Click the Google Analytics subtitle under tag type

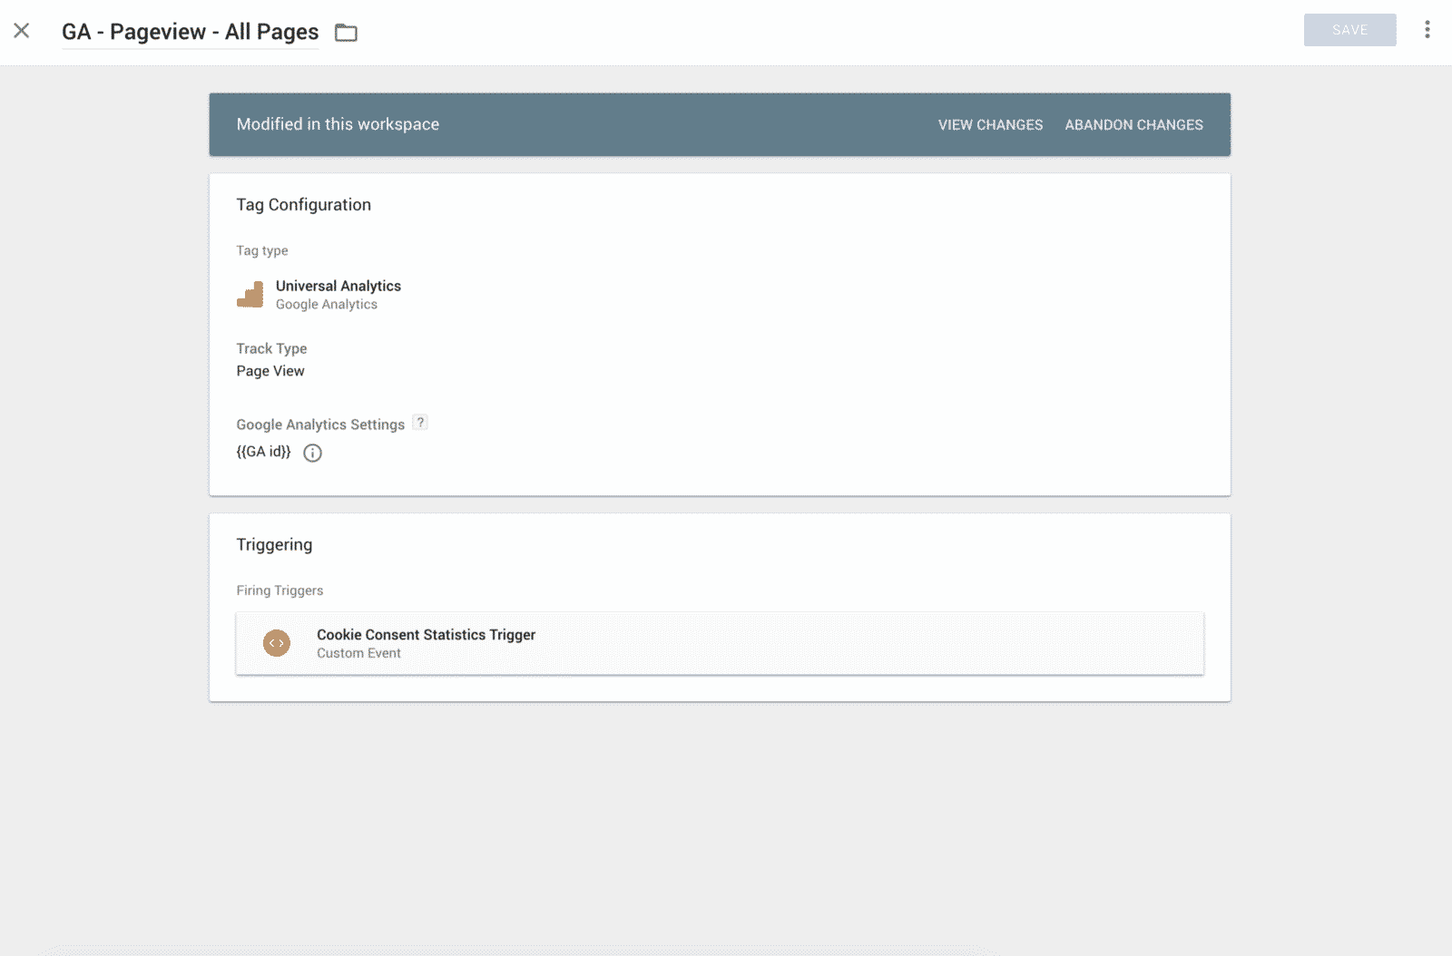click(x=327, y=305)
